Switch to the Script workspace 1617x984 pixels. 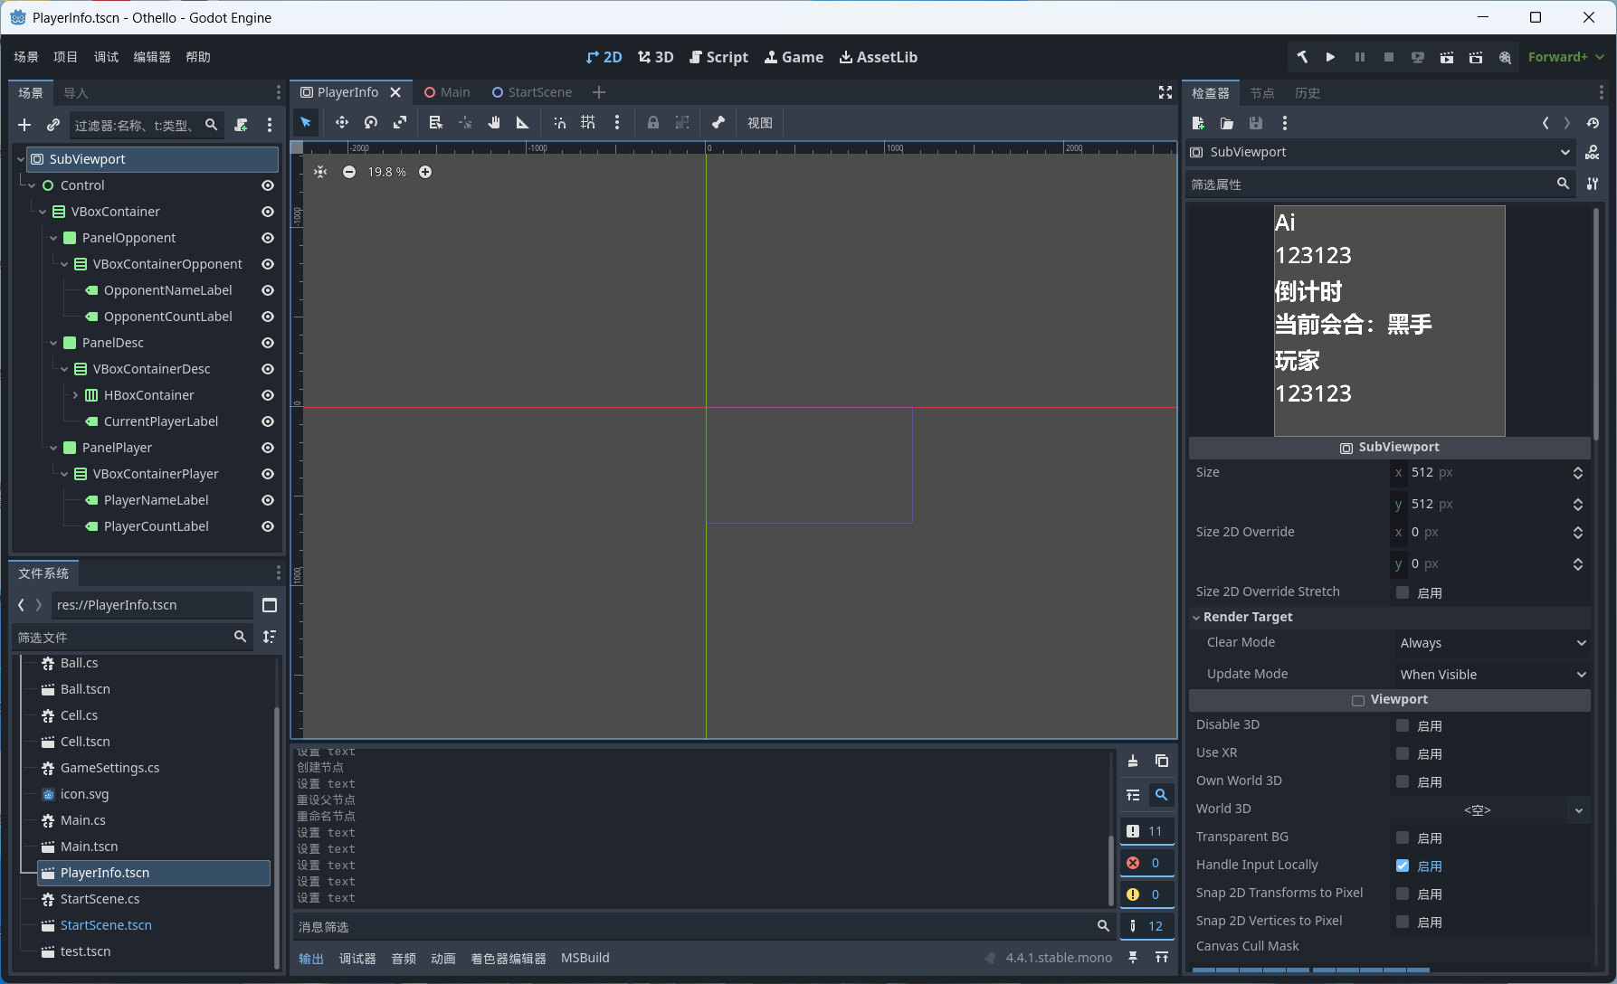[719, 57]
